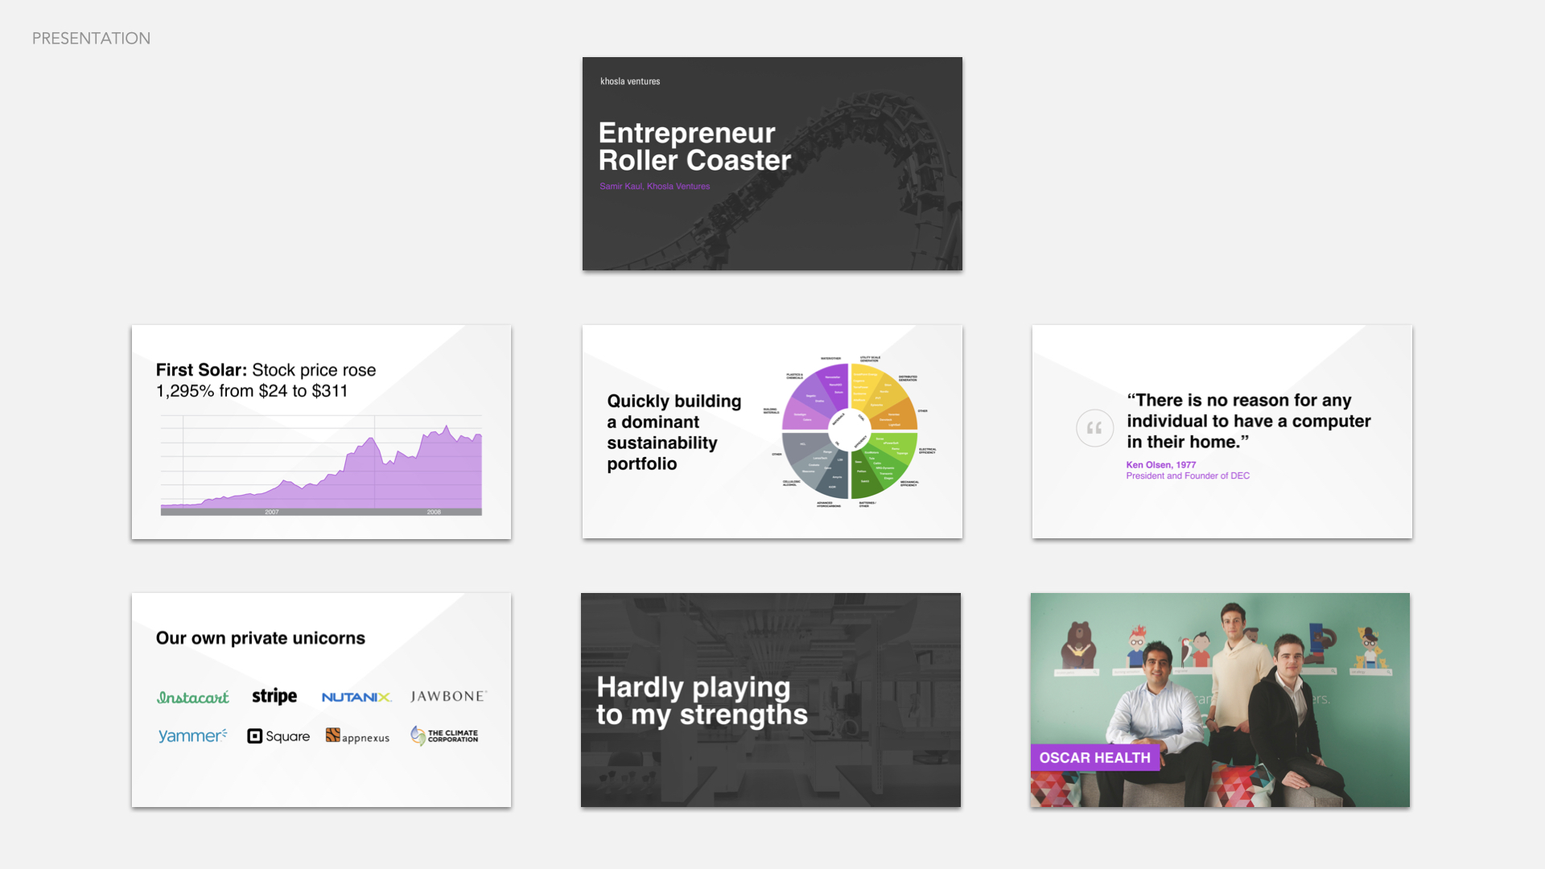Open the Entrepreneur Roller Coaster title slide

tap(772, 163)
